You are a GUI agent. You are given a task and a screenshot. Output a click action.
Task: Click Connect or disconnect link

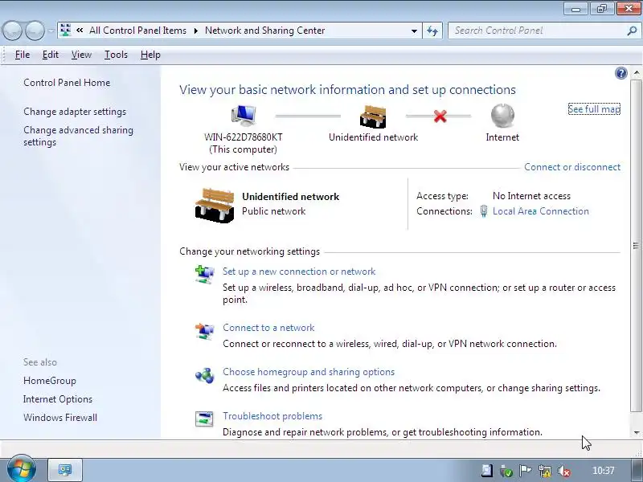(572, 167)
